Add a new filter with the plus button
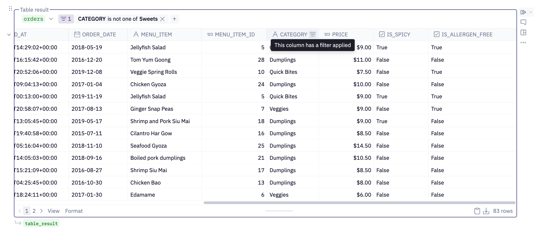 [x=174, y=19]
